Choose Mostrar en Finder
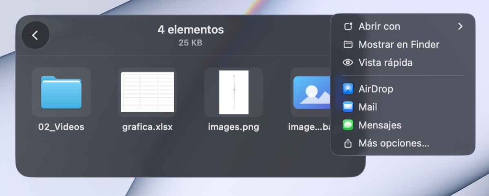Viewport: 489px width, 196px height. point(403,44)
